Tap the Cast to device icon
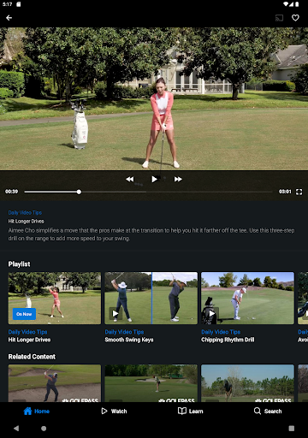 tap(279, 18)
